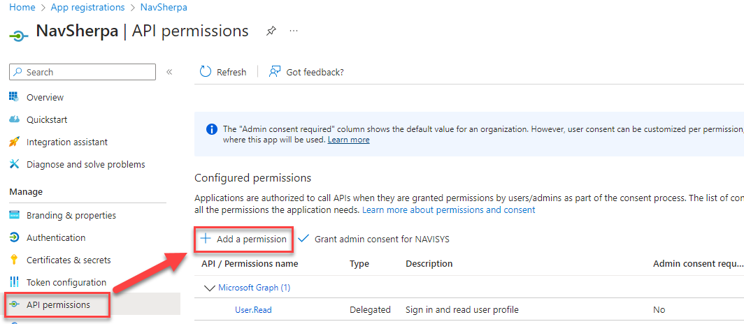Image resolution: width=744 pixels, height=324 pixels.
Task: Click 'Sign in and read user profile' text
Action: pyautogui.click(x=462, y=310)
